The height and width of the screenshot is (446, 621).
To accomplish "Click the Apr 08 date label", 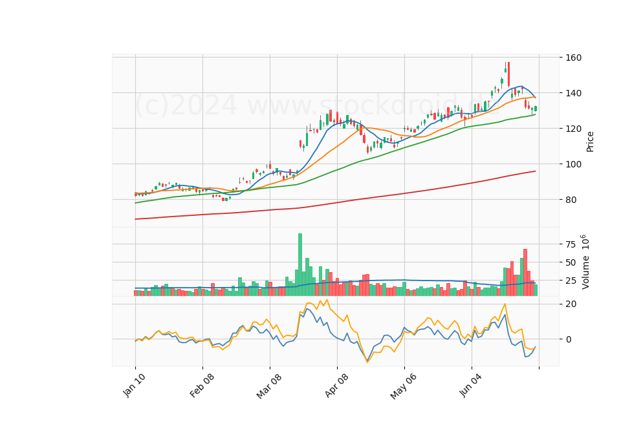I will 336,385.
